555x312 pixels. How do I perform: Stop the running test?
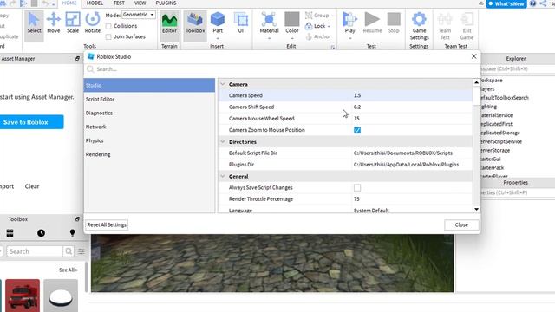click(394, 23)
